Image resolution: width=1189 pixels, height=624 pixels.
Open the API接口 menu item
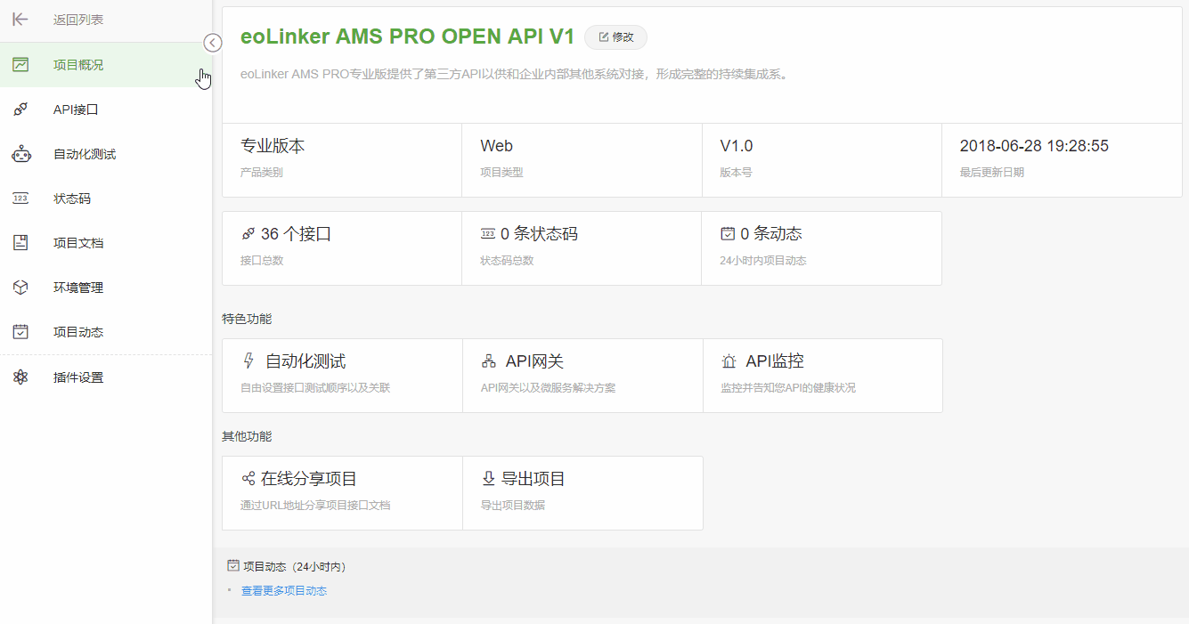click(106, 109)
